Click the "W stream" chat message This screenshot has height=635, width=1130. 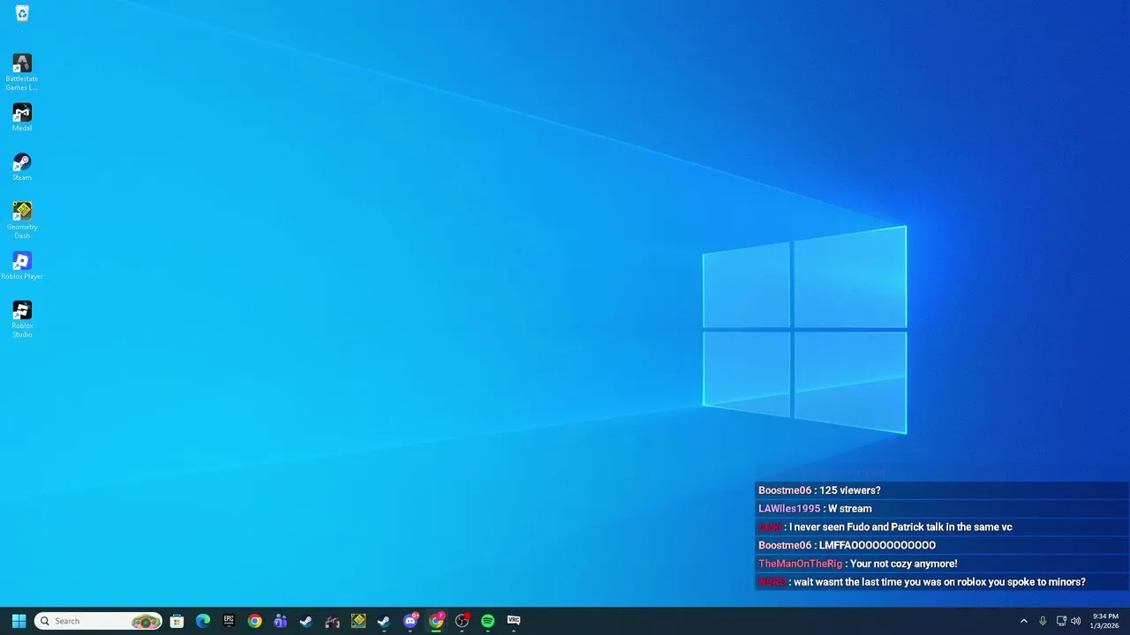pos(849,509)
